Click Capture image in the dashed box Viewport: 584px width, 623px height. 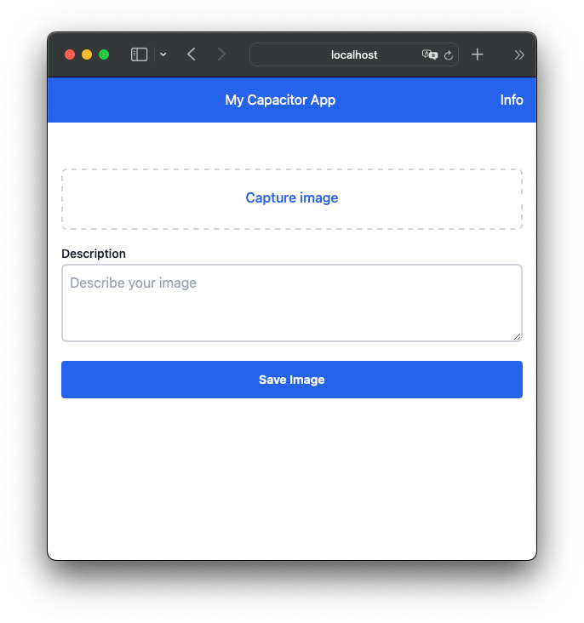coord(292,197)
